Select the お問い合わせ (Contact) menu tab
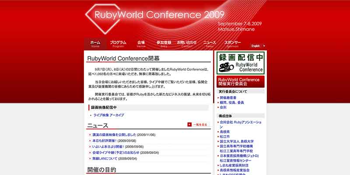This screenshot has width=350, height=175. click(187, 44)
